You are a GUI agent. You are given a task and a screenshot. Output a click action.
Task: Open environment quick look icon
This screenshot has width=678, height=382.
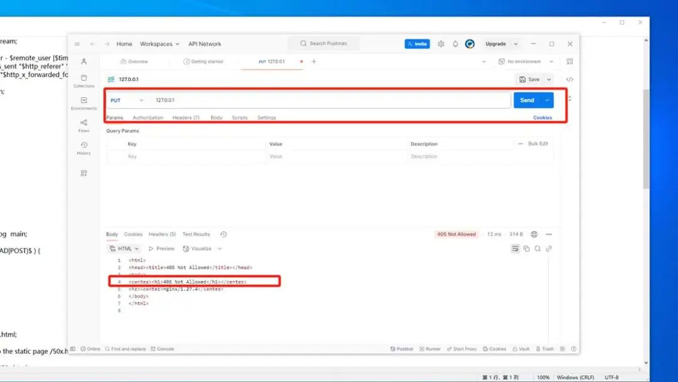pyautogui.click(x=569, y=61)
